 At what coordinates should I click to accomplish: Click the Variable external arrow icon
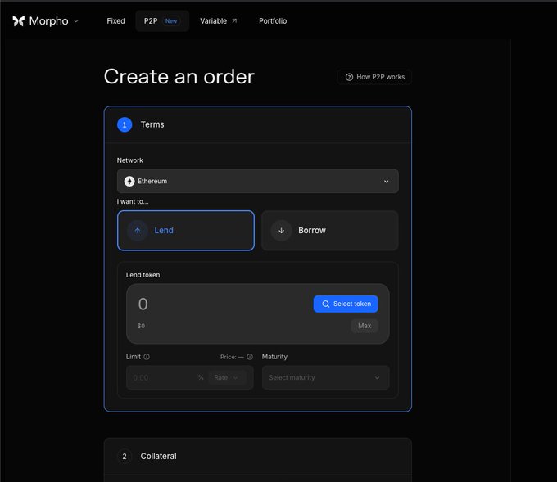[x=234, y=21]
